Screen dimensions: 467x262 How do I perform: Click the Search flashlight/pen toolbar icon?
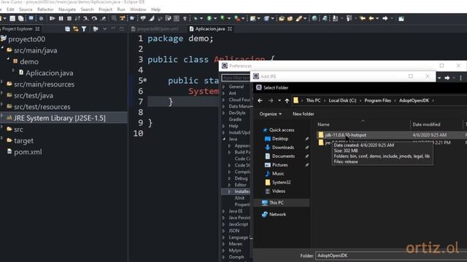298,18
